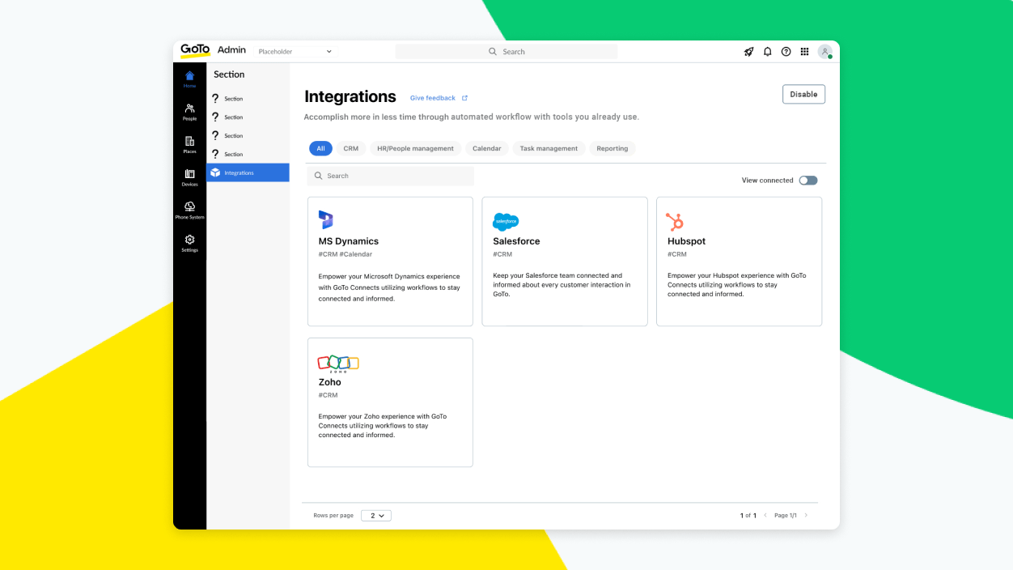Switch to the Reporting filter
Viewport: 1013px width, 570px height.
(x=612, y=148)
